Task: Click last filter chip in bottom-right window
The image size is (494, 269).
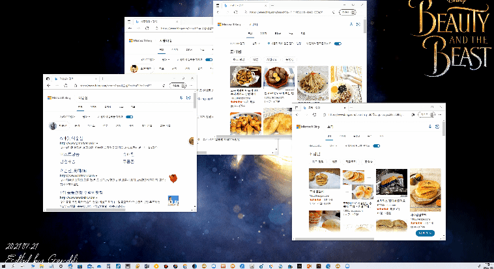Action: [368, 162]
